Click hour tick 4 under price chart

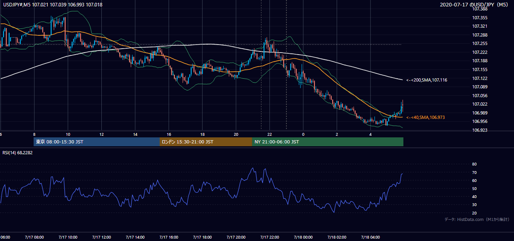[370, 134]
